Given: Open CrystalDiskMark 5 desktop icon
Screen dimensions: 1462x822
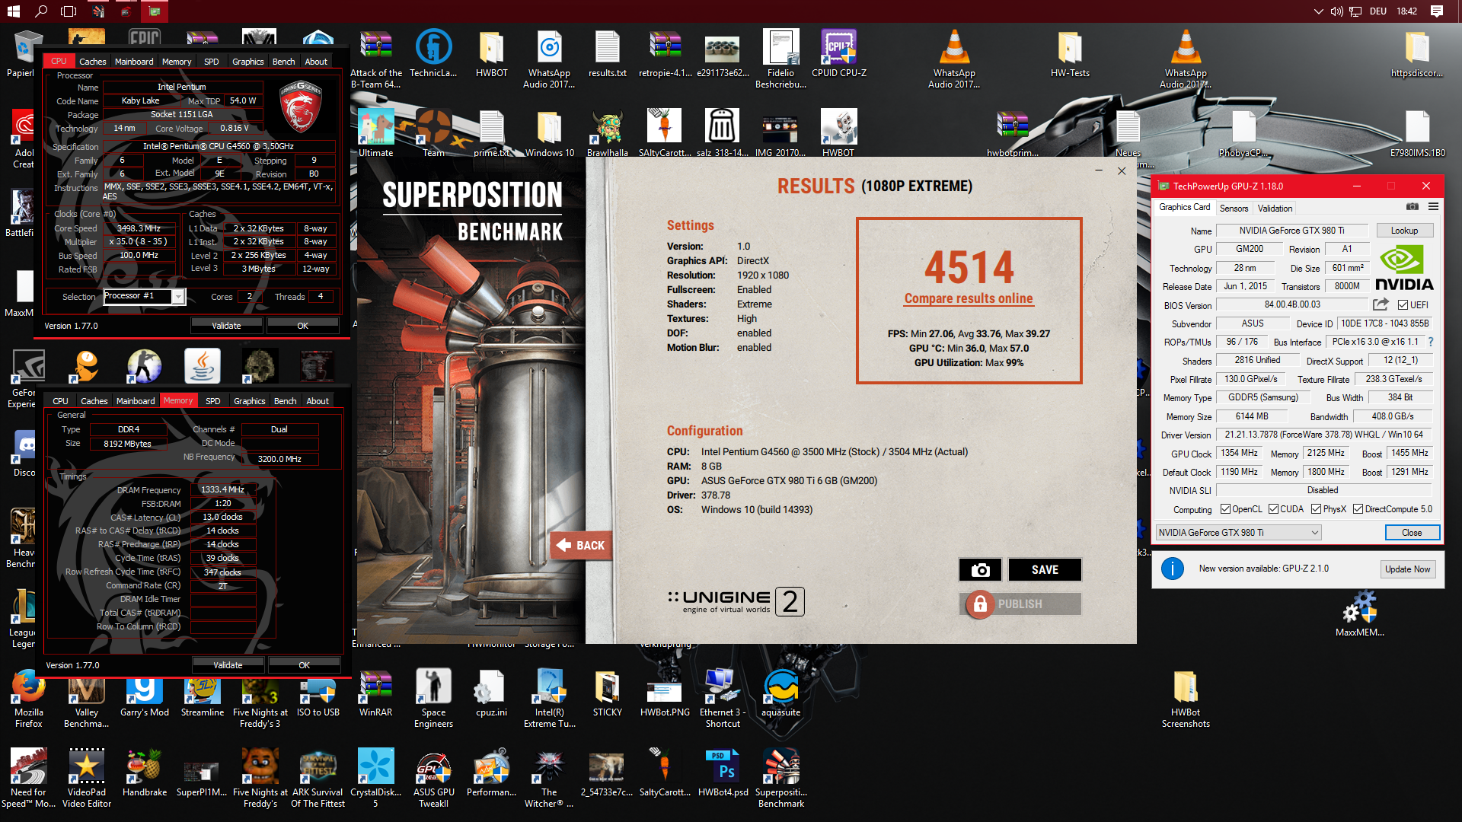Looking at the screenshot, I should pos(375,779).
